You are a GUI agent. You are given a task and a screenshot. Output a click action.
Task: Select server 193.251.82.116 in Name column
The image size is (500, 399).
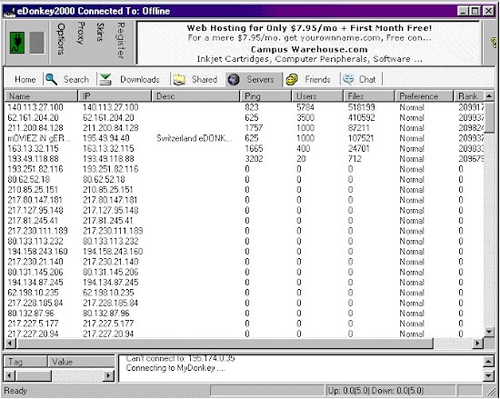click(35, 169)
